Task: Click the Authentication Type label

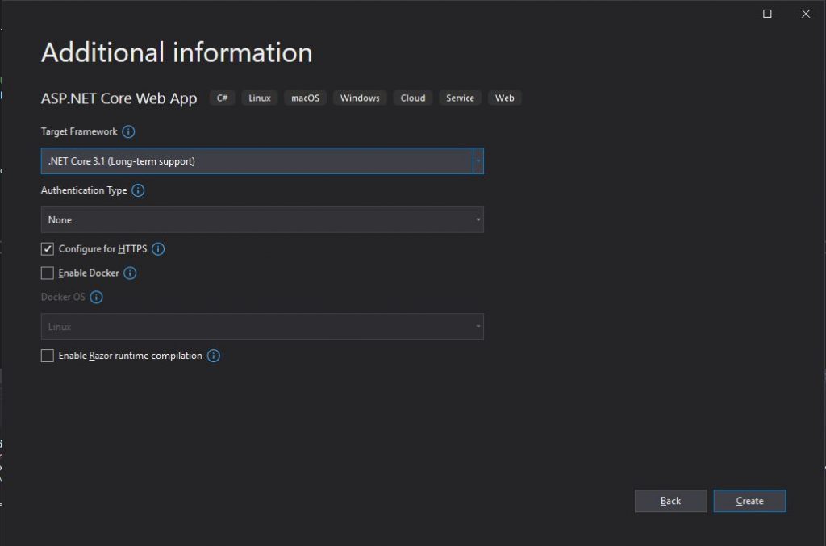Action: 84,190
